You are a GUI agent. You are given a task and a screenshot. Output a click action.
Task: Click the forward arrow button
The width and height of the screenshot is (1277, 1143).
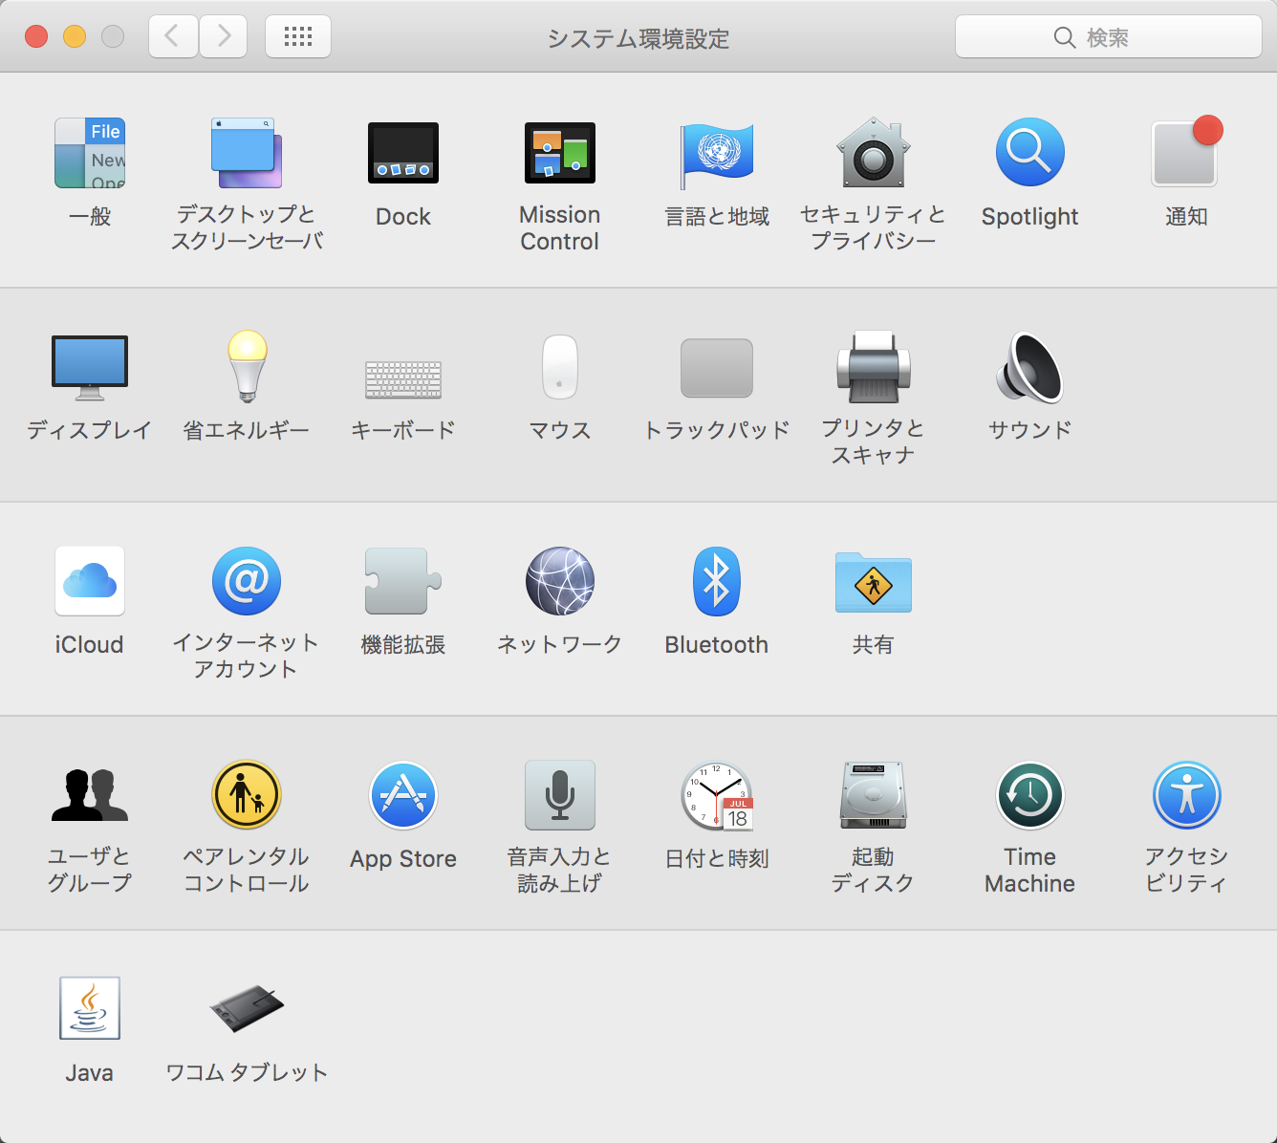[224, 36]
